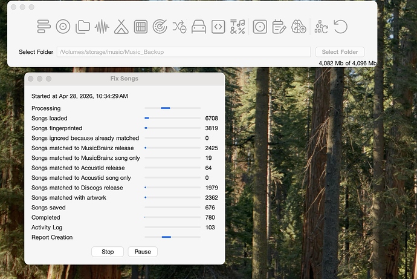Click the songs saved count 676
This screenshot has height=279, width=417.
pos(210,208)
